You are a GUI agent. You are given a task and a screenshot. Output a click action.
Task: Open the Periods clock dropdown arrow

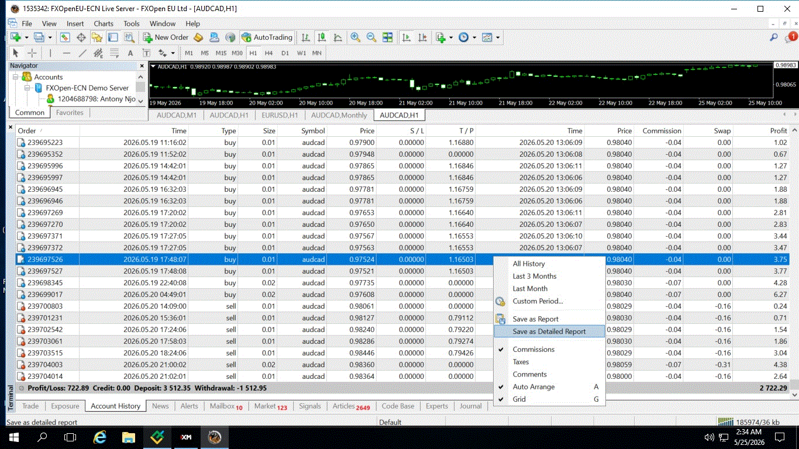coord(474,37)
